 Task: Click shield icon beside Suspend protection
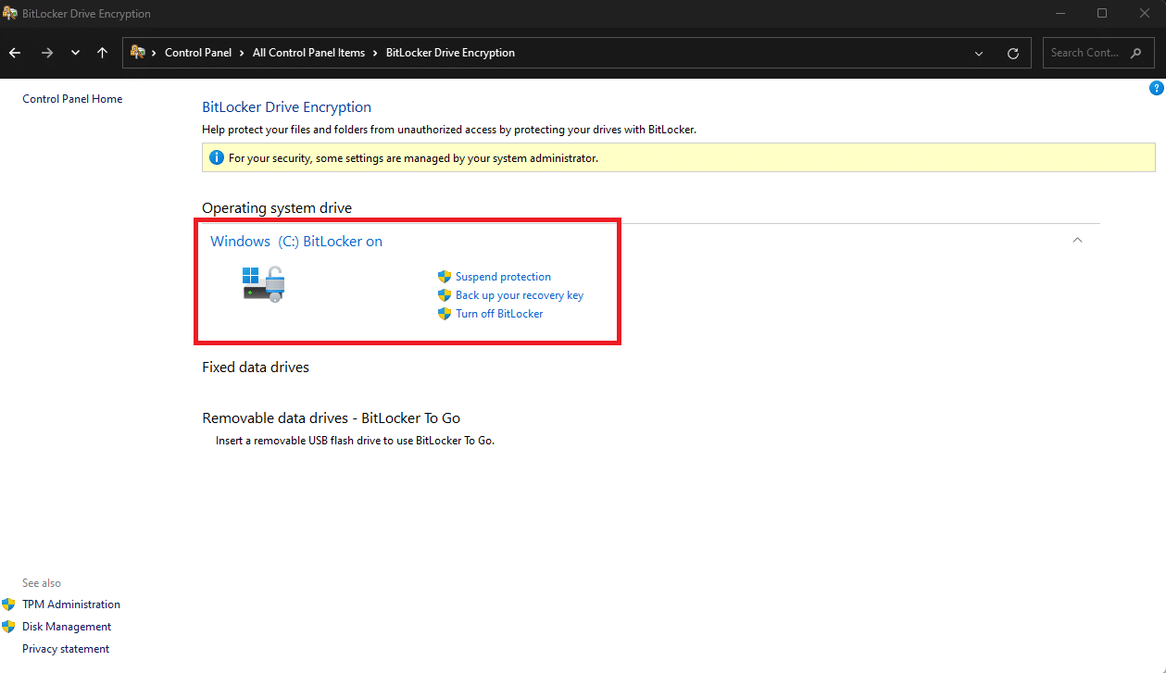445,277
